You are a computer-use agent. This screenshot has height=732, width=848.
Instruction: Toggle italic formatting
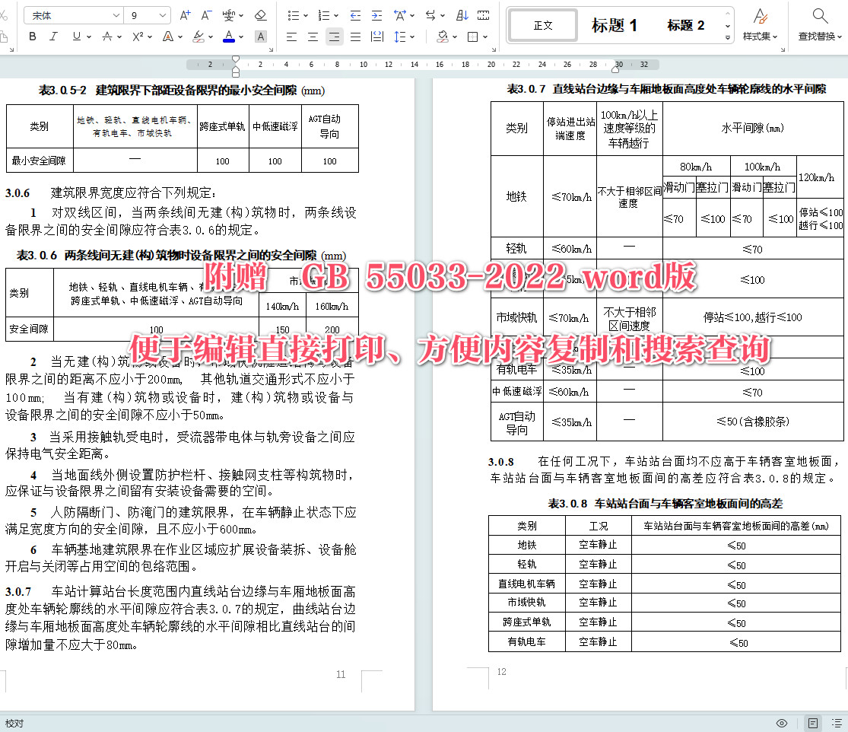click(x=53, y=36)
